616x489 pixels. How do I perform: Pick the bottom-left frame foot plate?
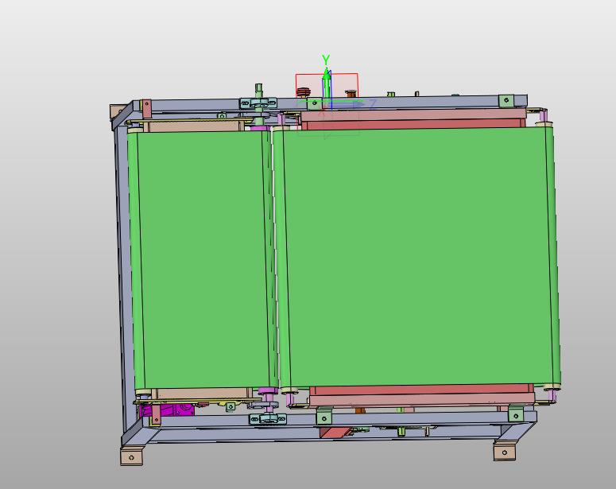pyautogui.click(x=131, y=457)
